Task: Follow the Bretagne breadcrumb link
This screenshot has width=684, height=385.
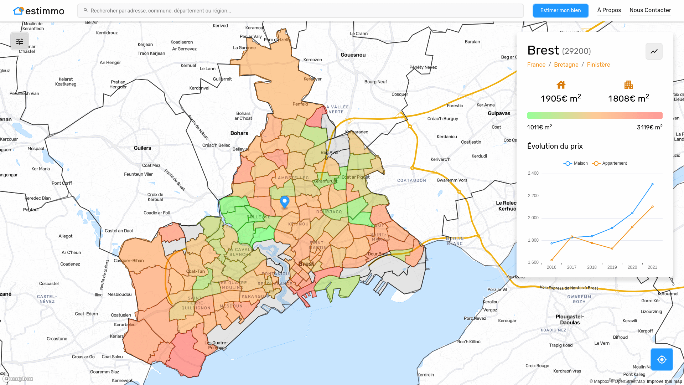Action: tap(566, 65)
